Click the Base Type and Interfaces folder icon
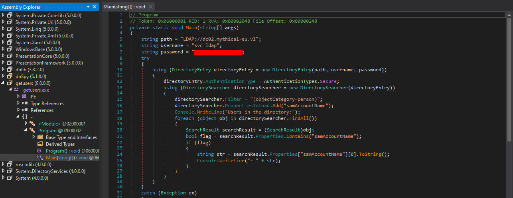 (x=39, y=137)
